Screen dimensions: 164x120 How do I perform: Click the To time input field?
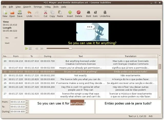tap(18, 107)
